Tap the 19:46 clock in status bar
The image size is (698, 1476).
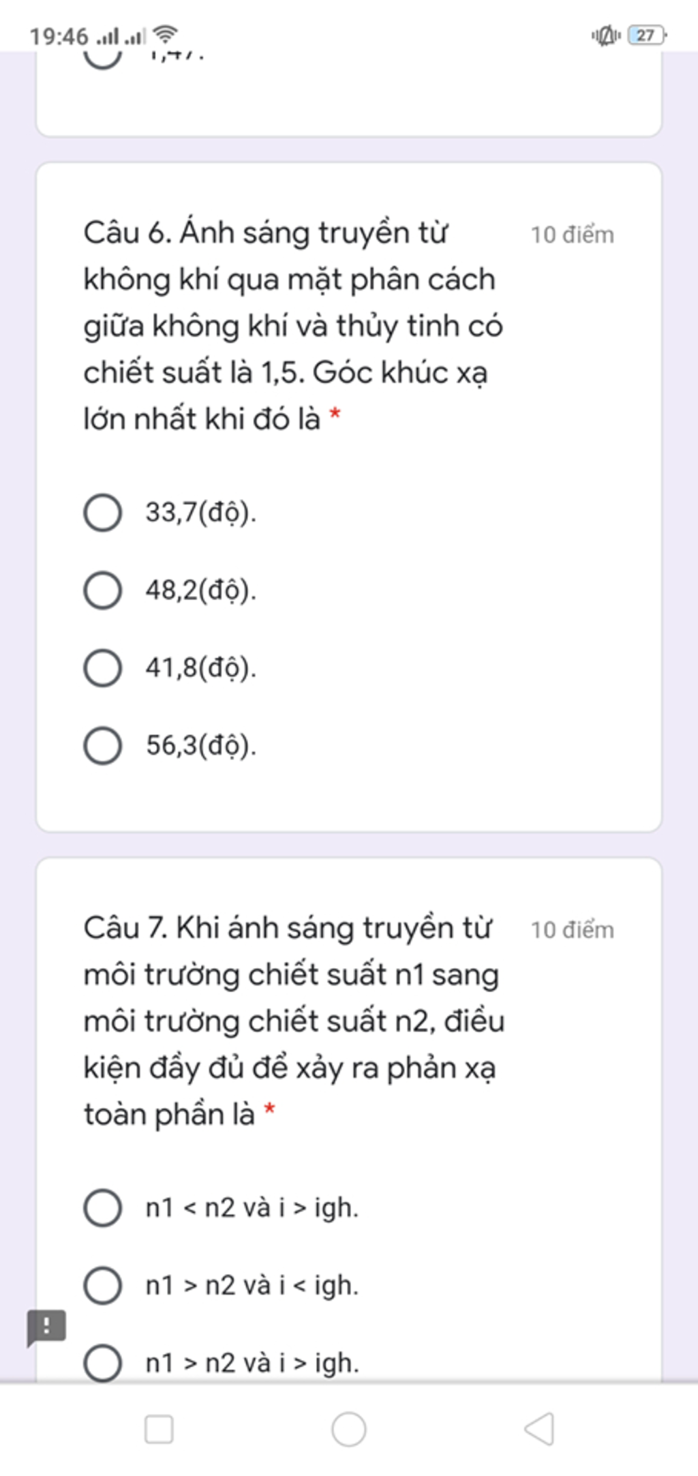(59, 35)
